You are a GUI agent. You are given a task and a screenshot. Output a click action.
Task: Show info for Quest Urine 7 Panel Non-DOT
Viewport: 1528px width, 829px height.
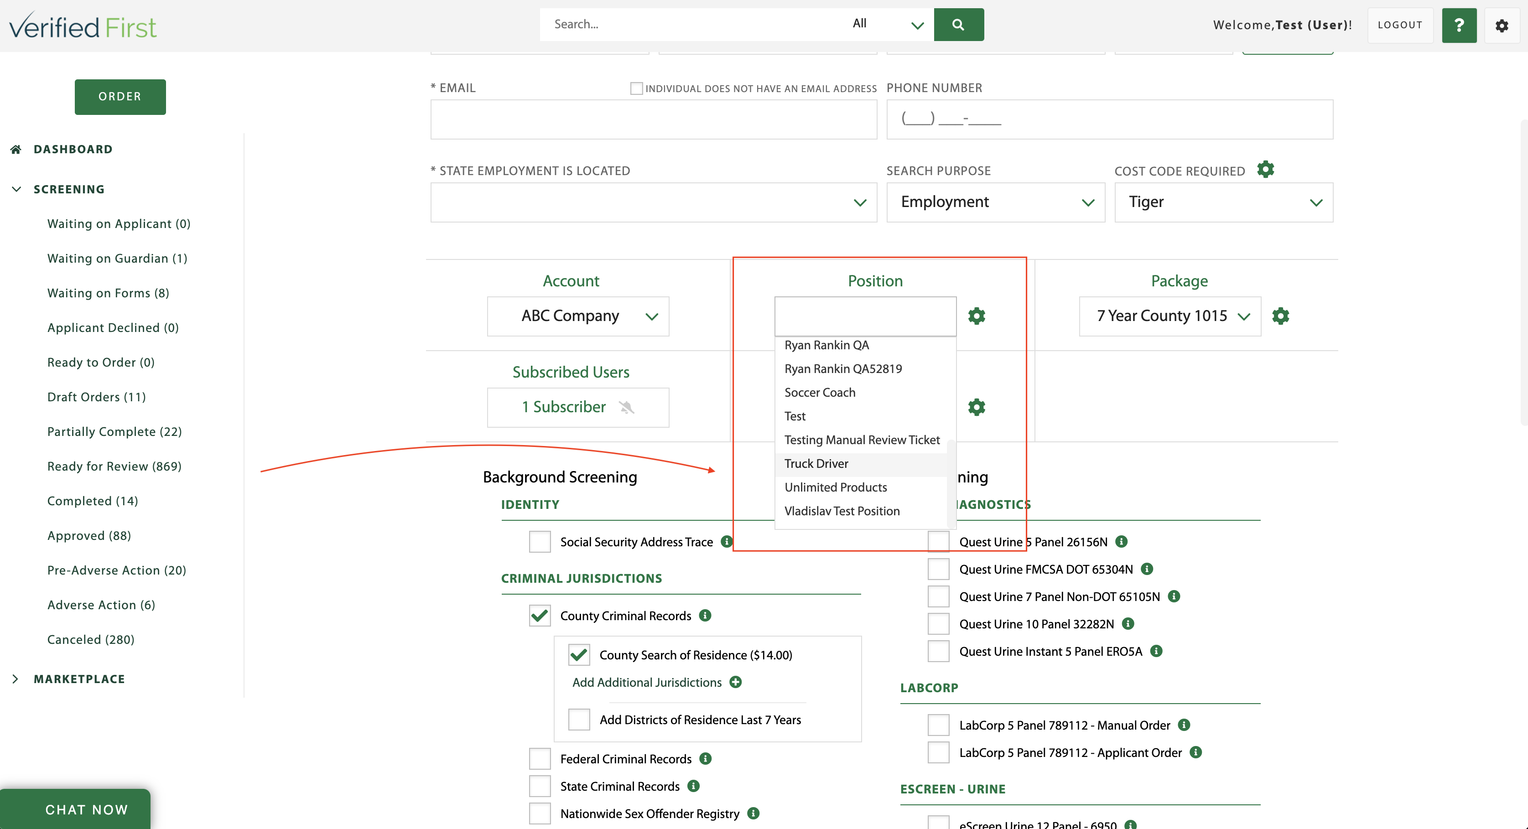click(1174, 596)
